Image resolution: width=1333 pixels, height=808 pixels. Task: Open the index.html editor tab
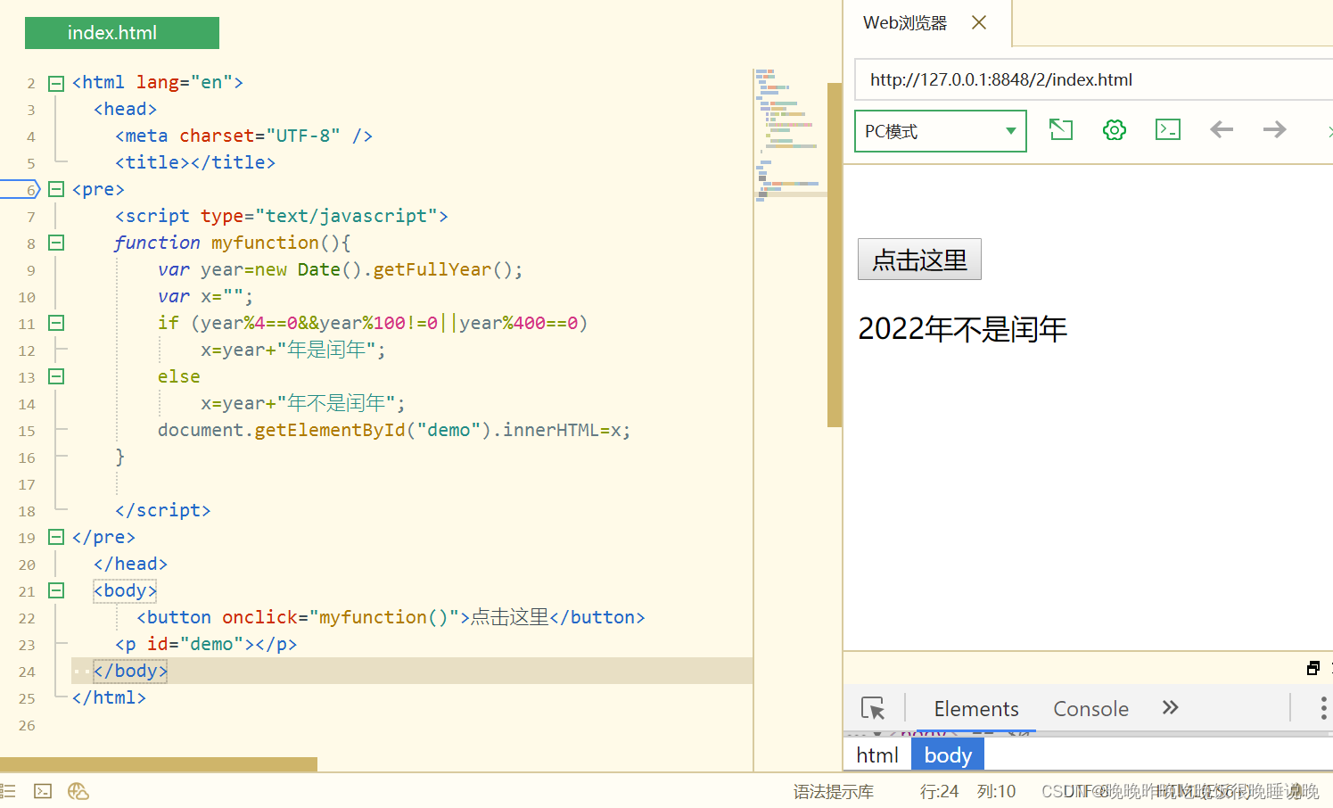tap(122, 33)
